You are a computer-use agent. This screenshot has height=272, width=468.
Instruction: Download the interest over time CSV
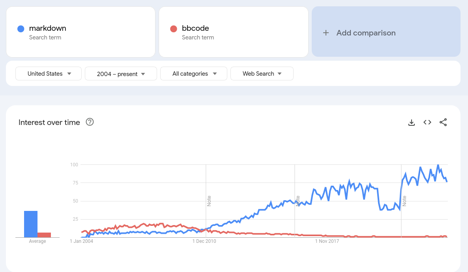click(x=412, y=123)
